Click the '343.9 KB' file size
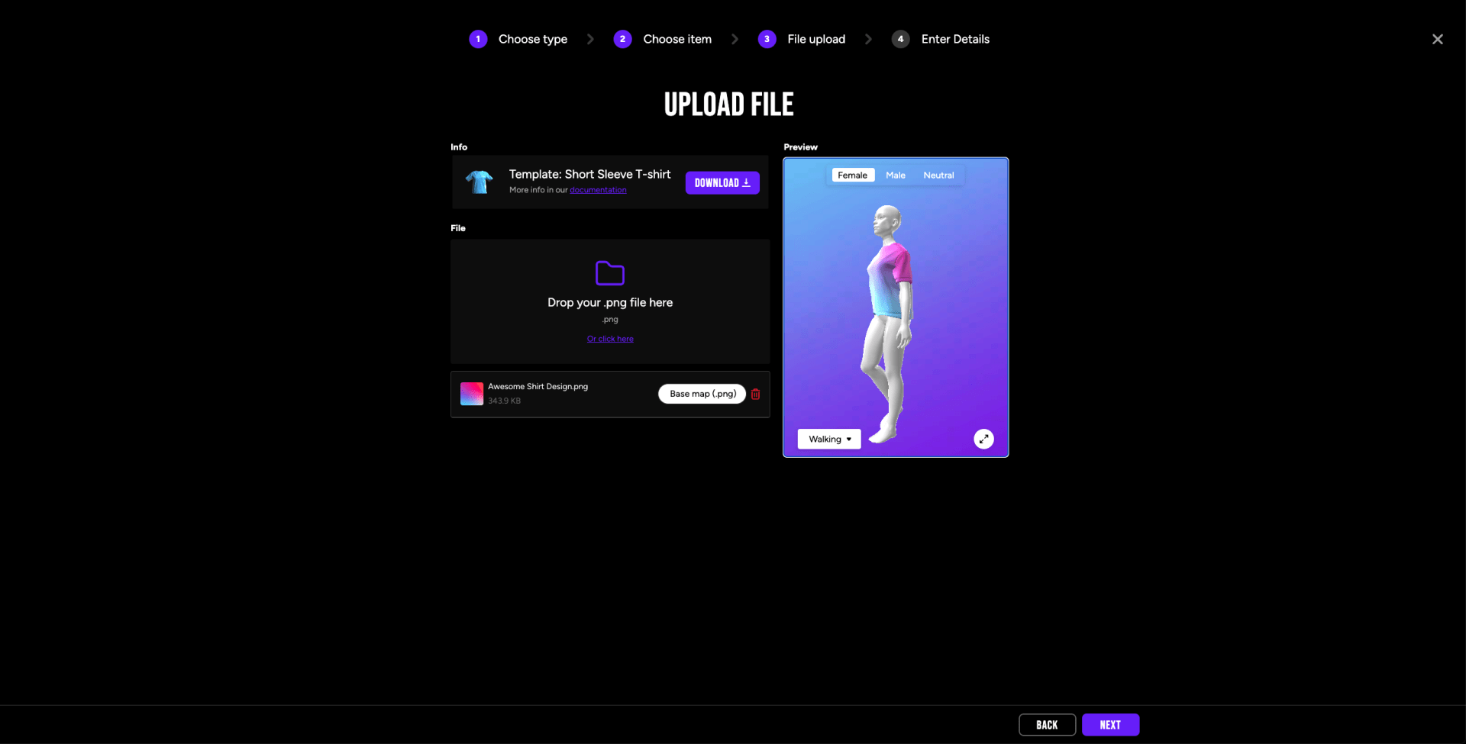Screen dimensions: 1466x744 click(x=504, y=401)
